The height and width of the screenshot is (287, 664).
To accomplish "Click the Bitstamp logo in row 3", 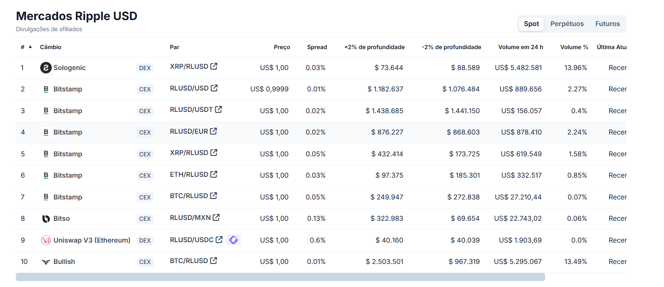I will point(46,111).
